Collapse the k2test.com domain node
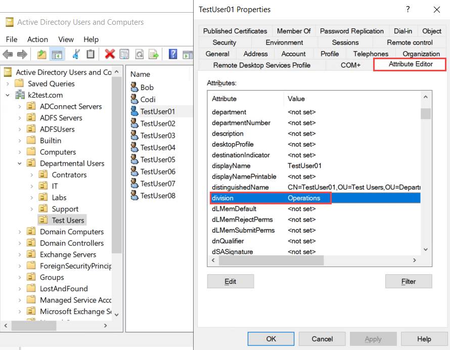Screen dimensions: 450x350 click(8, 95)
